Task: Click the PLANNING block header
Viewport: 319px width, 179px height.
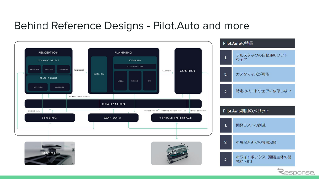Action: tap(123, 53)
